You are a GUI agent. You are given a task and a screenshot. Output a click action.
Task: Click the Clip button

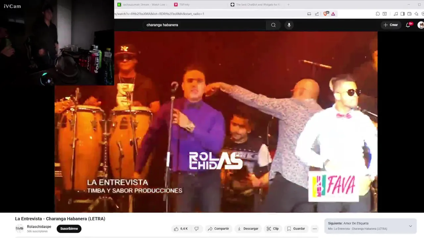273,229
